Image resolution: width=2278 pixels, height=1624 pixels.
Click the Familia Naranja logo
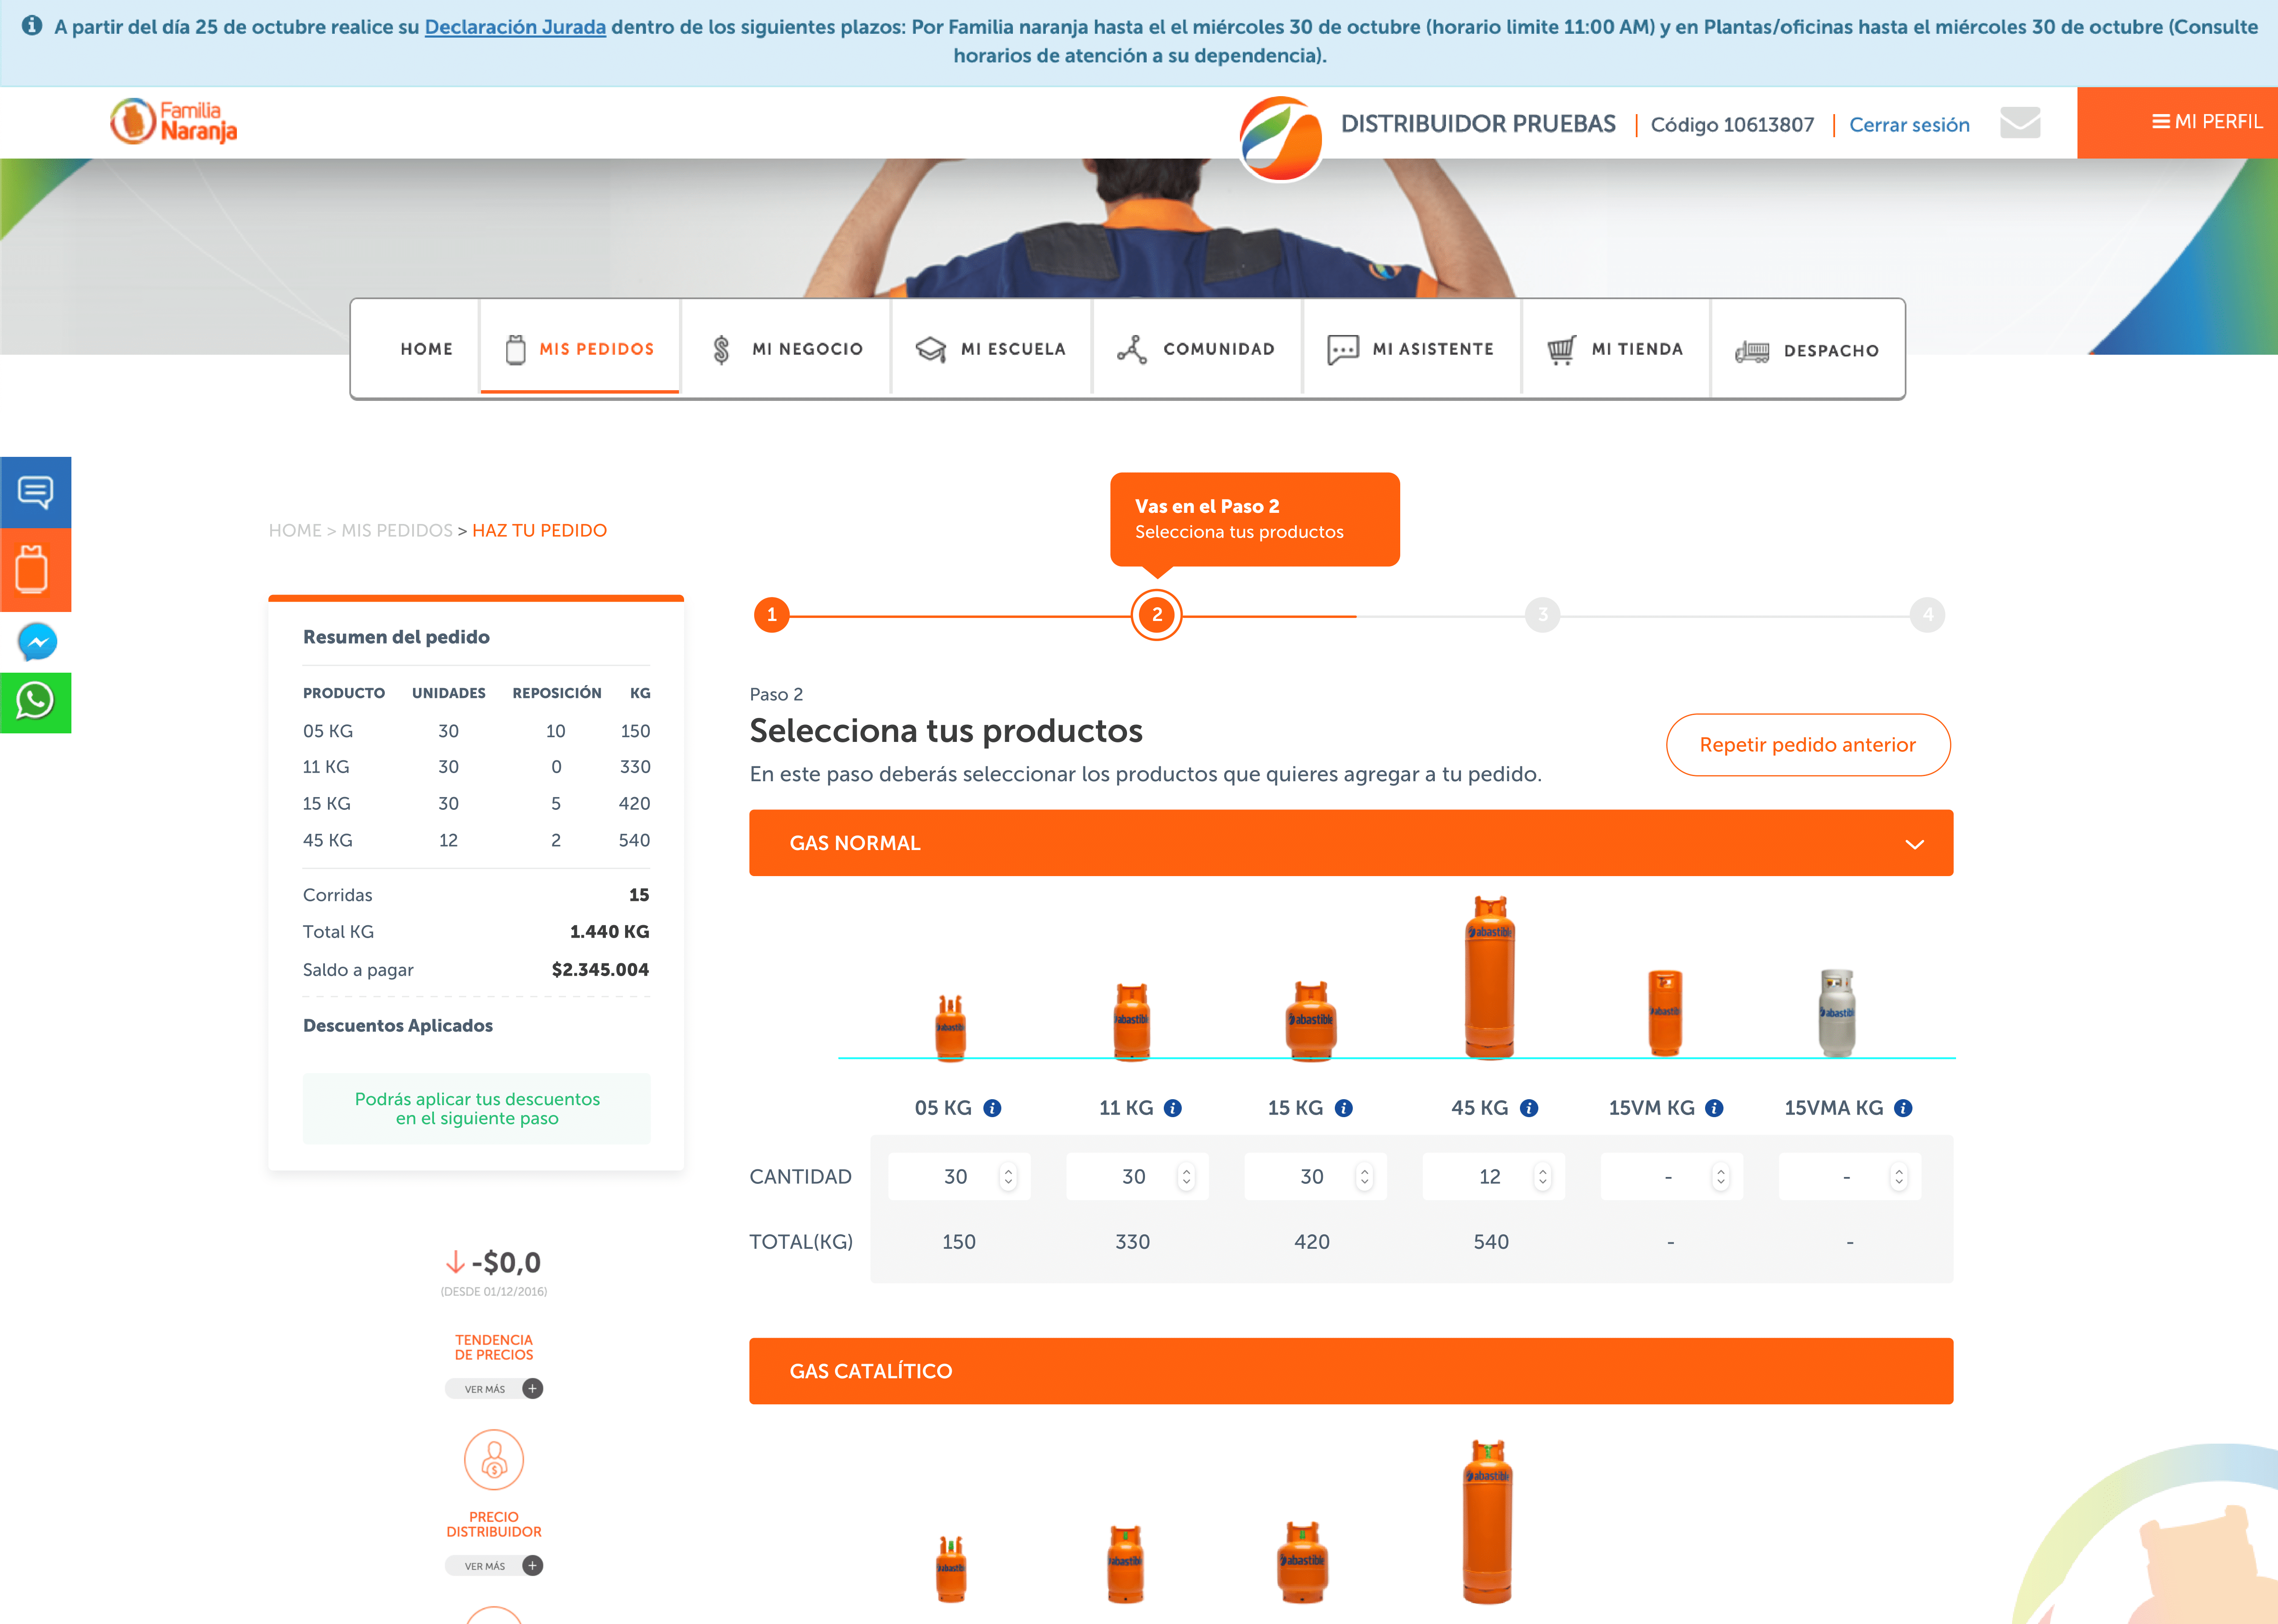pyautogui.click(x=174, y=122)
